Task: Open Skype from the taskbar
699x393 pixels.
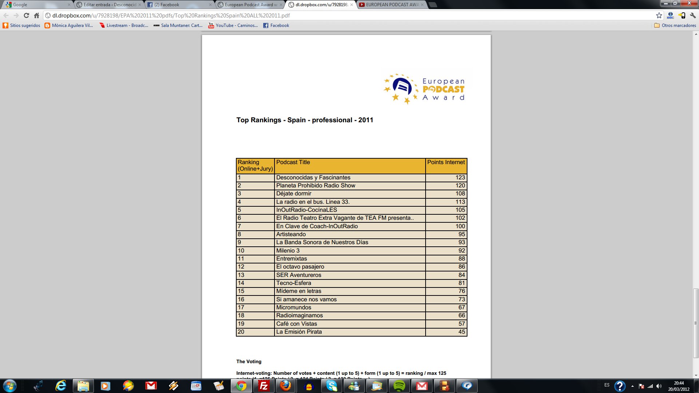Action: (332, 386)
